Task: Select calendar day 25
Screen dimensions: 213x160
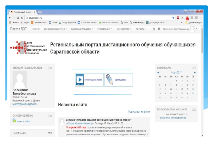Action: (x=193, y=94)
